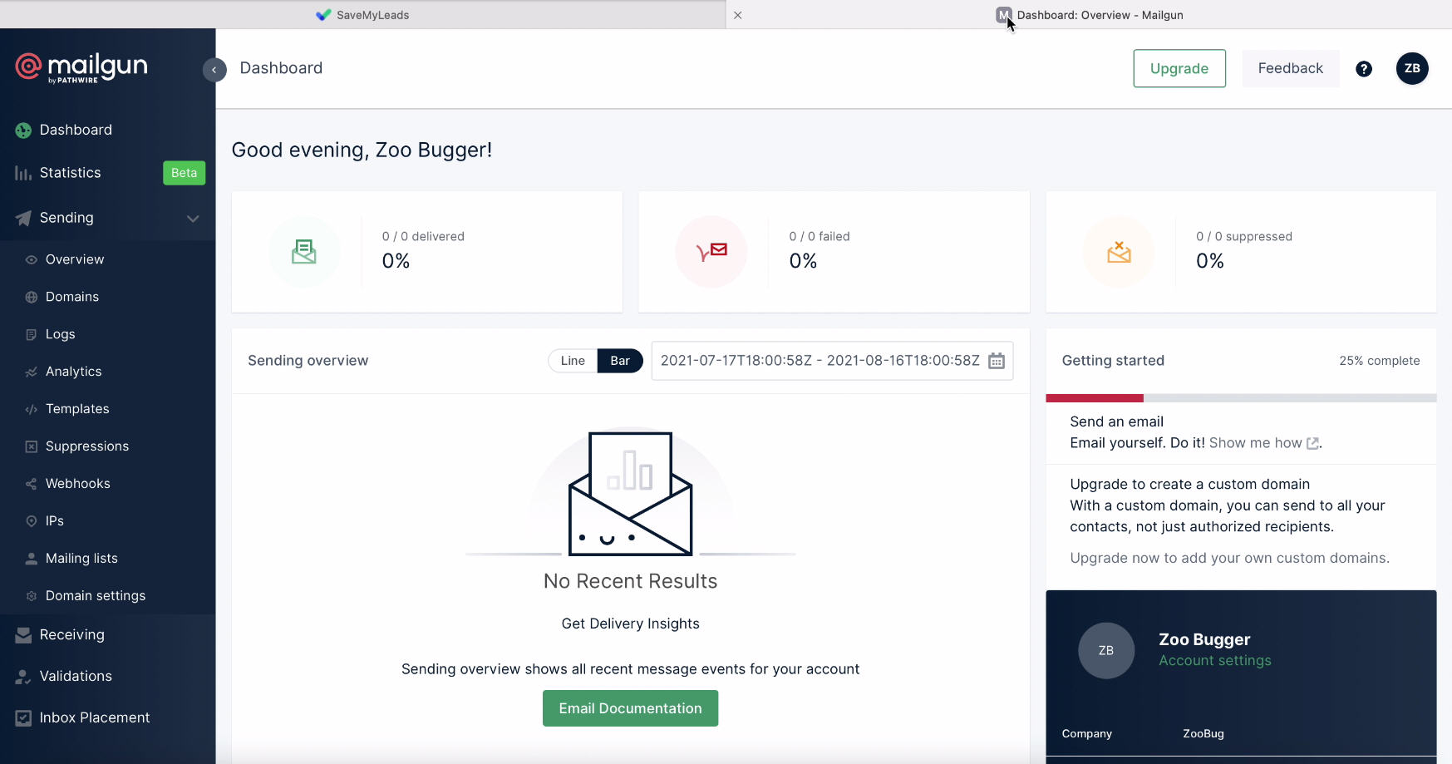1452x764 pixels.
Task: Click the Templates code icon
Action: [x=32, y=410]
